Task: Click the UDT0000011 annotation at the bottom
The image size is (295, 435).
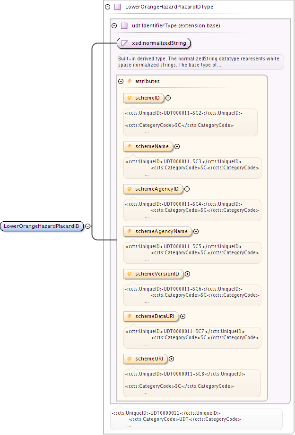Action: [196, 419]
